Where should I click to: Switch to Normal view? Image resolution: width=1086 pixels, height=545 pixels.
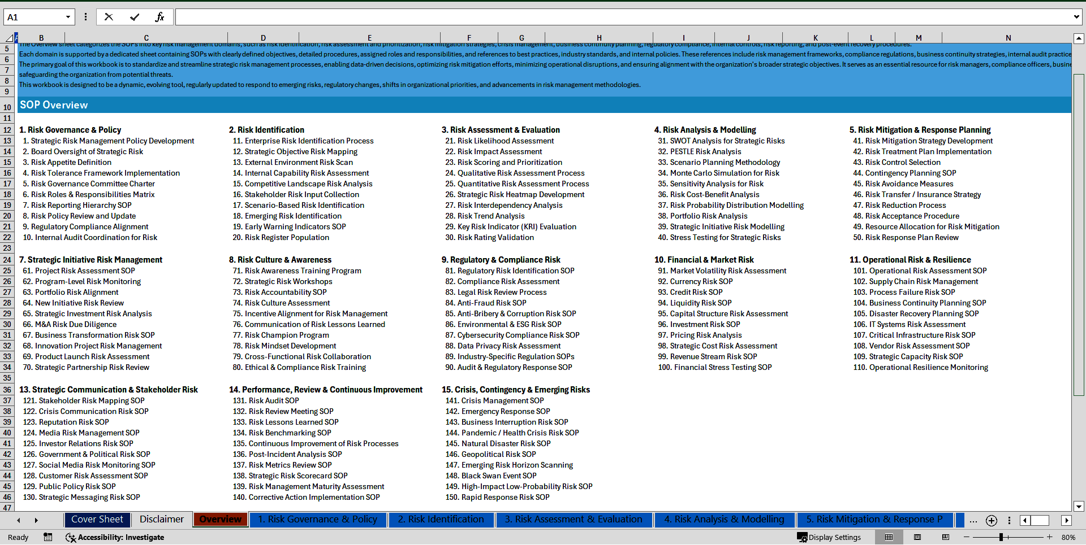click(889, 537)
